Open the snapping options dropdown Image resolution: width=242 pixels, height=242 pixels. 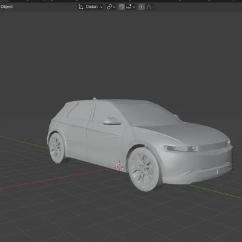tap(131, 7)
